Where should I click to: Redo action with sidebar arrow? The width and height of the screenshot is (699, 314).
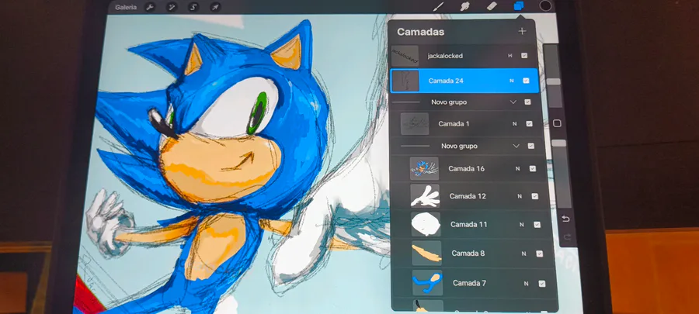click(x=567, y=237)
